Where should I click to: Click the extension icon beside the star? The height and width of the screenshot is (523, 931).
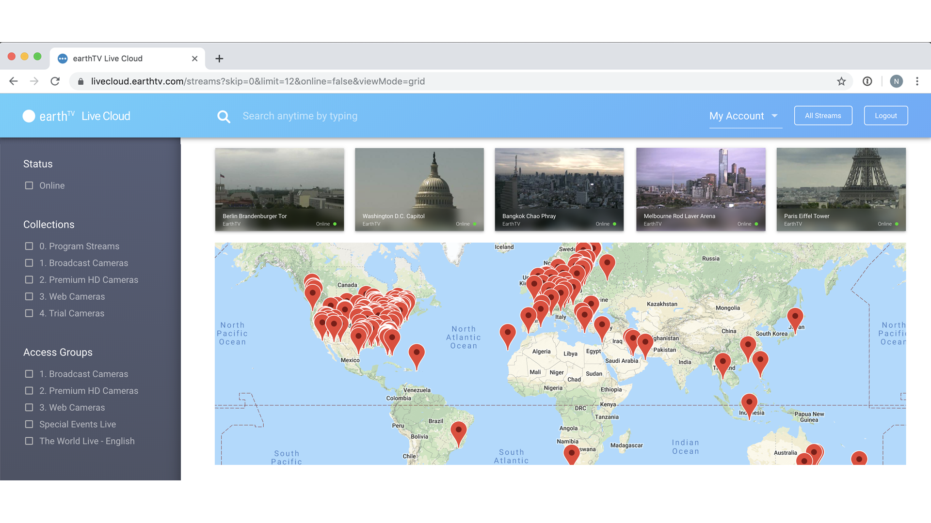pyautogui.click(x=867, y=81)
